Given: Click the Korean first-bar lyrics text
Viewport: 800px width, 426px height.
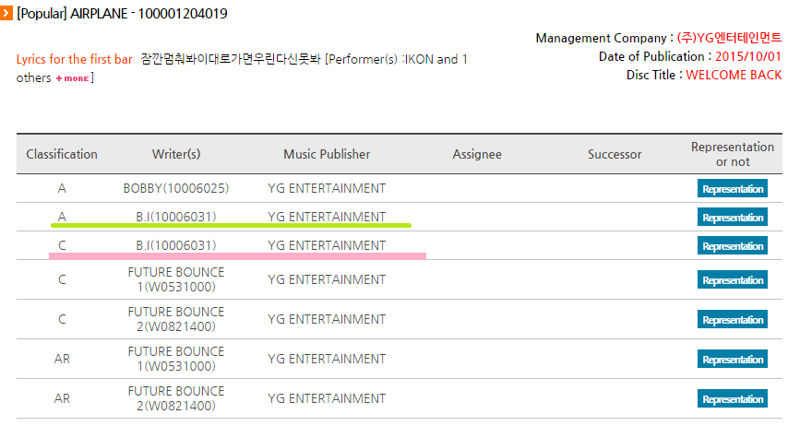Looking at the screenshot, I should tap(231, 59).
